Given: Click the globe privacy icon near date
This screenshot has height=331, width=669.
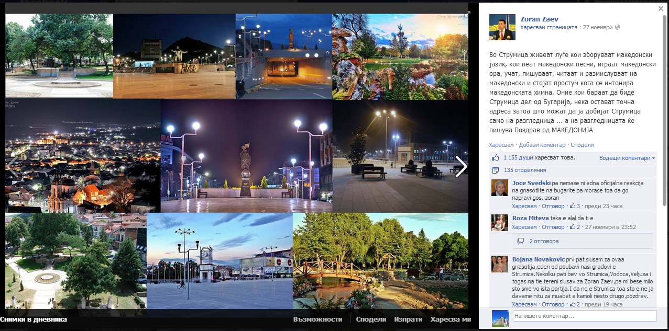Looking at the screenshot, I should pos(618,27).
